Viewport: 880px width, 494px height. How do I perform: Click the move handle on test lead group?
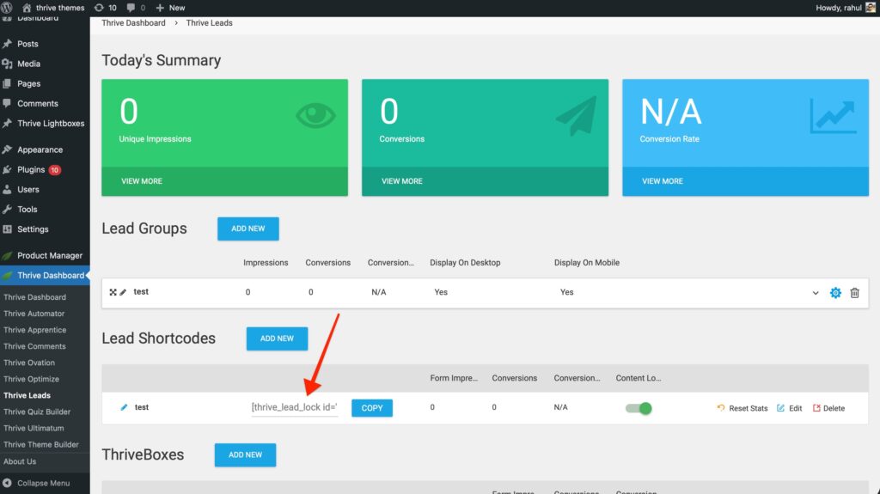coord(113,292)
